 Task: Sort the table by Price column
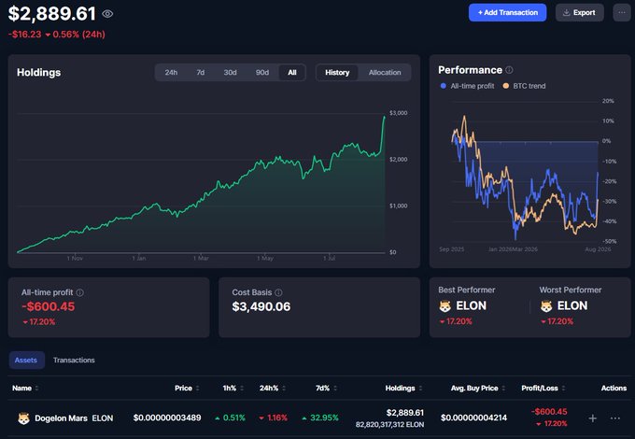[x=187, y=388]
